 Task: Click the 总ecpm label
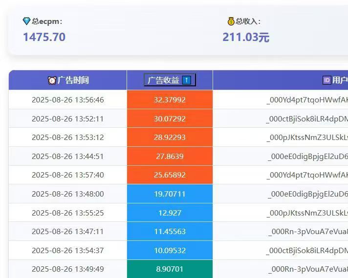[x=47, y=21]
